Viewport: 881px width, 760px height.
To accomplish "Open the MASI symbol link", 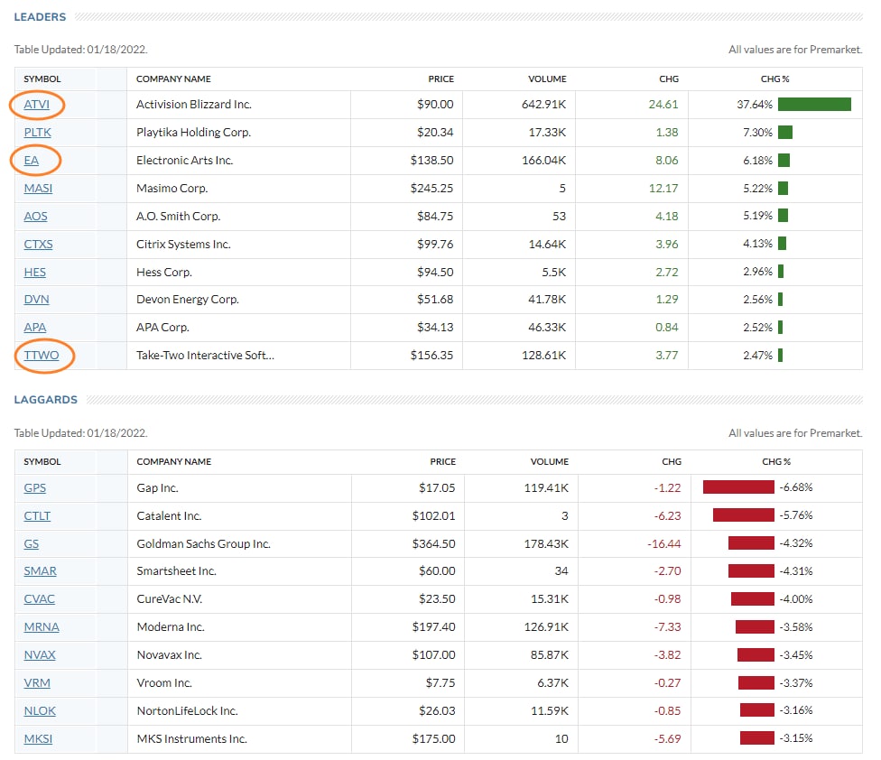I will pos(38,189).
